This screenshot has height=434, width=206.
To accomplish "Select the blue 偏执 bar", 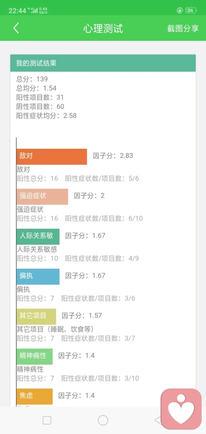I will [x=38, y=276].
